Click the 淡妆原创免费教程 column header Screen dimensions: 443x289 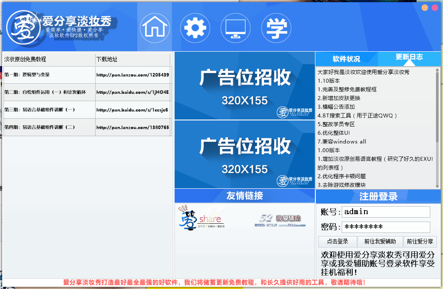[x=50, y=59]
